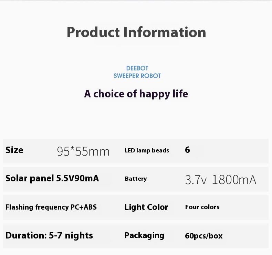Click the Product Information heading
This screenshot has width=272, height=255.
(x=136, y=32)
